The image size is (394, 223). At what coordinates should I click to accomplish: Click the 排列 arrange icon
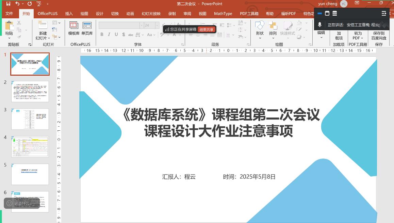coord(273,28)
